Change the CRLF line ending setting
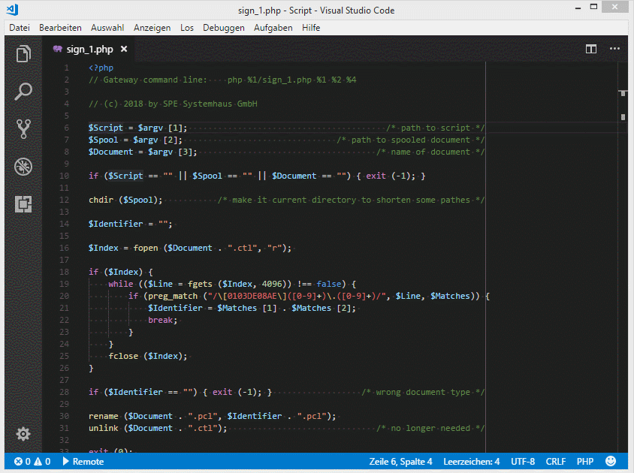 point(556,461)
